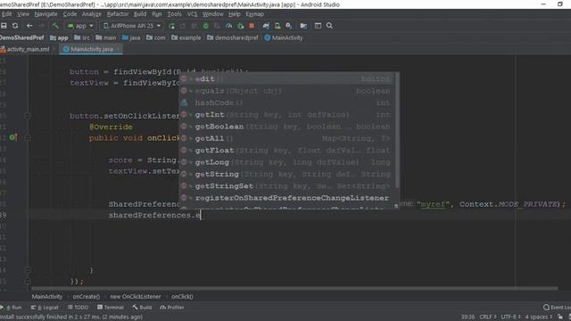This screenshot has height=321, width=571.
Task: Switch to the MainActivity.java tab
Action: 91,49
